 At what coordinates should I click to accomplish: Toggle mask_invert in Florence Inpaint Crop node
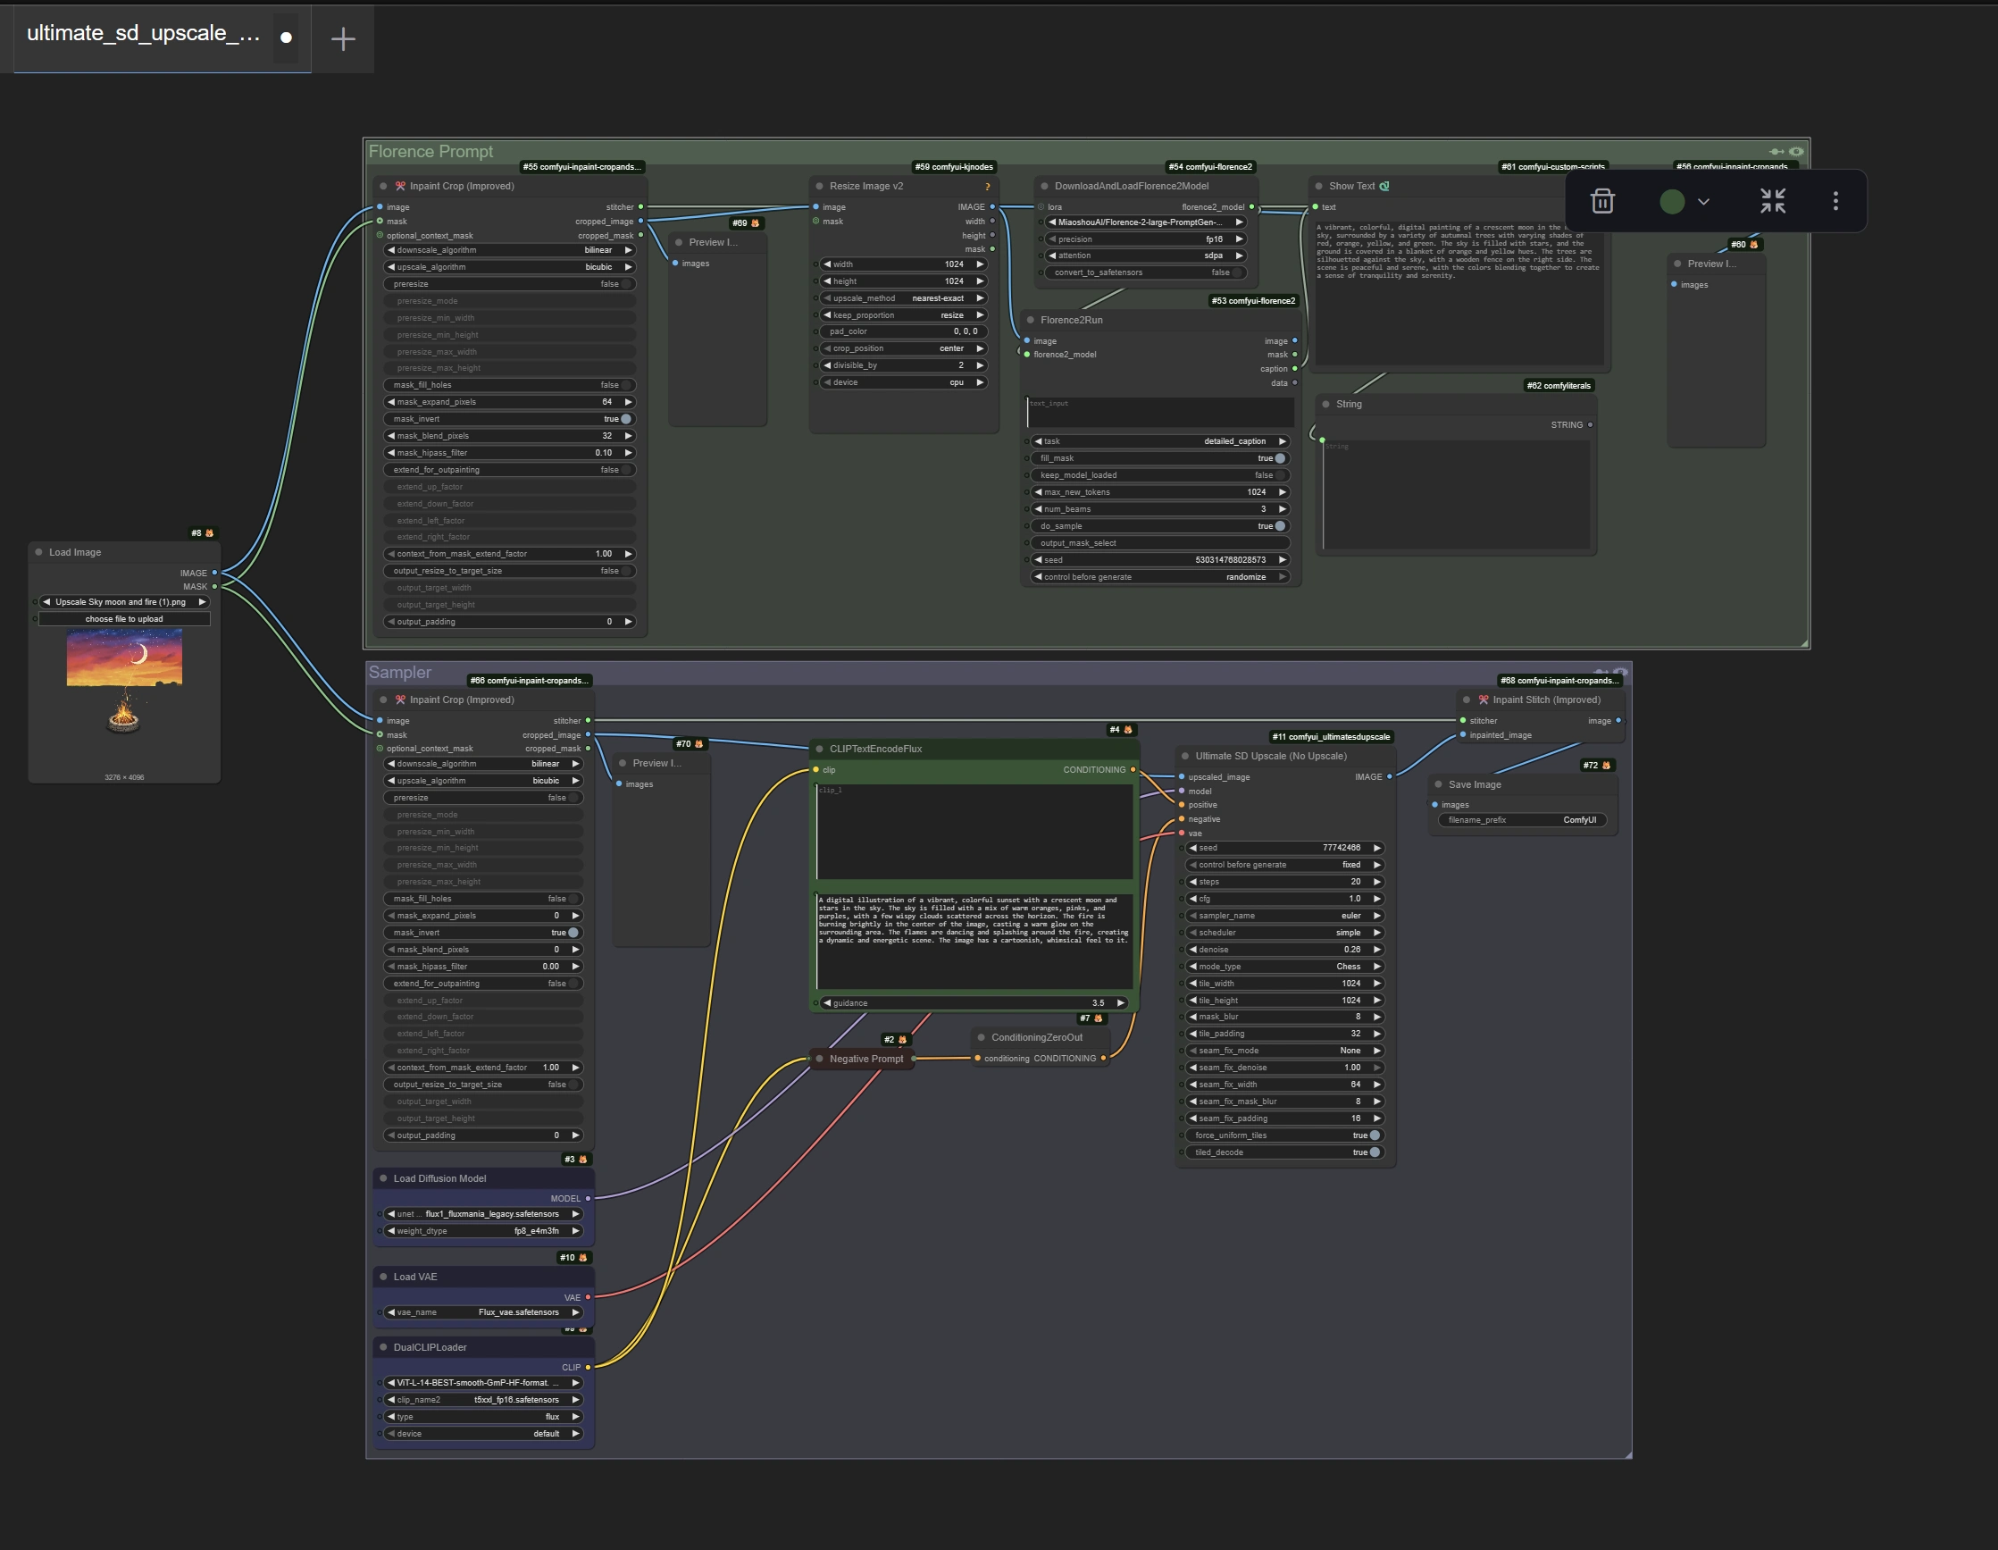pos(626,419)
